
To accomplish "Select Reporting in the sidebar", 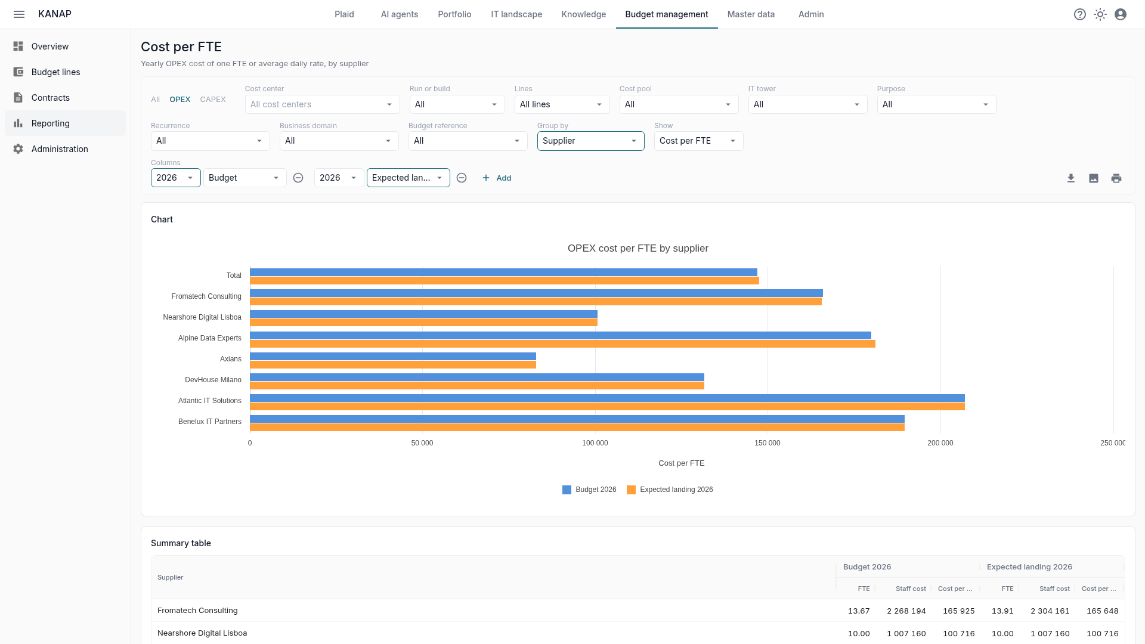I will [66, 123].
